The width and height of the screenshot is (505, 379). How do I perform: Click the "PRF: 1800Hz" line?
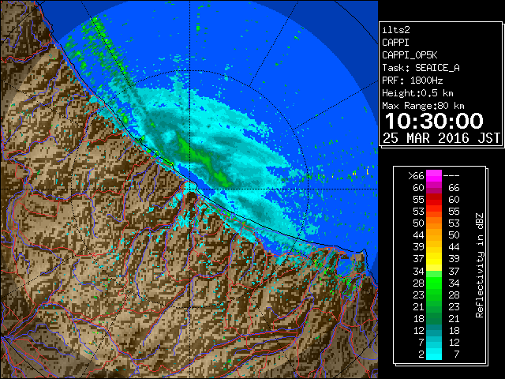pos(413,81)
